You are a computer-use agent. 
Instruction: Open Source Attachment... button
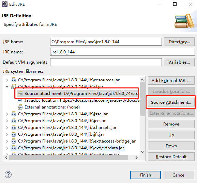click(171, 102)
